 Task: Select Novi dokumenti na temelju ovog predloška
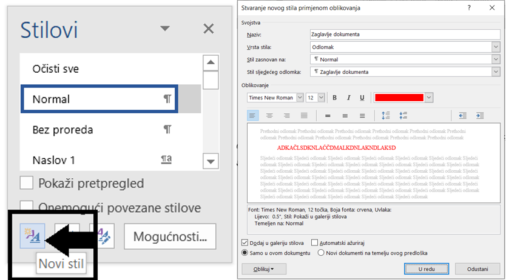pos(322,252)
